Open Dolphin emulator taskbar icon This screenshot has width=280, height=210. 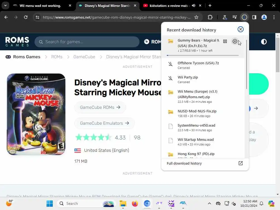tap(183, 203)
